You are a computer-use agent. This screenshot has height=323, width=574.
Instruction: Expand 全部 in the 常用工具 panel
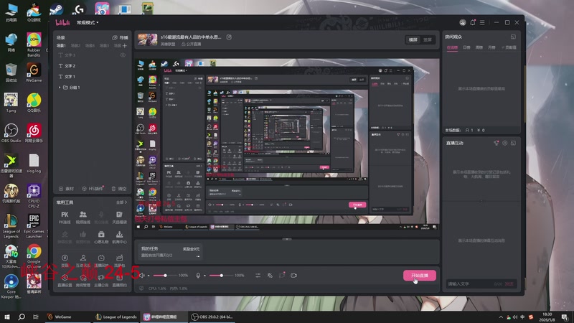(121, 202)
